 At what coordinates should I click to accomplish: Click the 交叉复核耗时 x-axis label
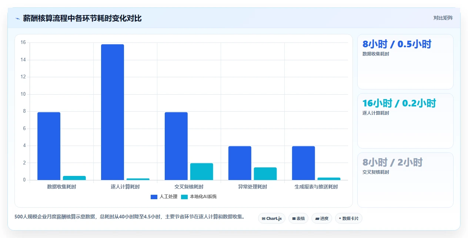pyautogui.click(x=189, y=187)
